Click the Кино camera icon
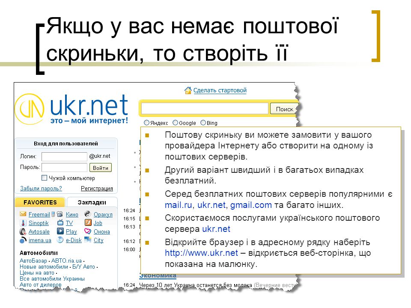411x308 pixels. coord(60,214)
